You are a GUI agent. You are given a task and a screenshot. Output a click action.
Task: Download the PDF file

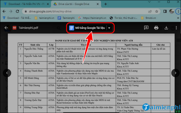166,28
